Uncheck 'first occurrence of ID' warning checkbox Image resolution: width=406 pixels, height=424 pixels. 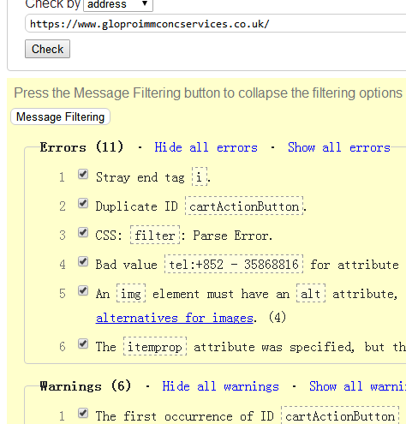coord(83,413)
